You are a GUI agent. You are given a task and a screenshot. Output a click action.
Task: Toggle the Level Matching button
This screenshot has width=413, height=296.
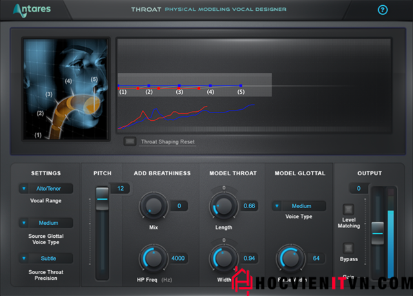(x=348, y=209)
